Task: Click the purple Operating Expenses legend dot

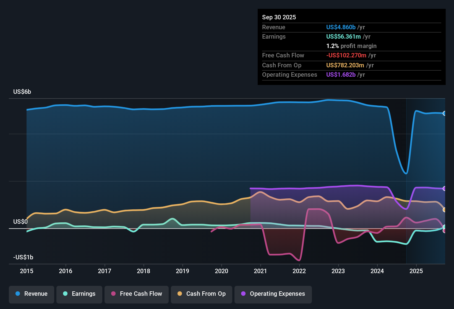Action: click(x=243, y=294)
